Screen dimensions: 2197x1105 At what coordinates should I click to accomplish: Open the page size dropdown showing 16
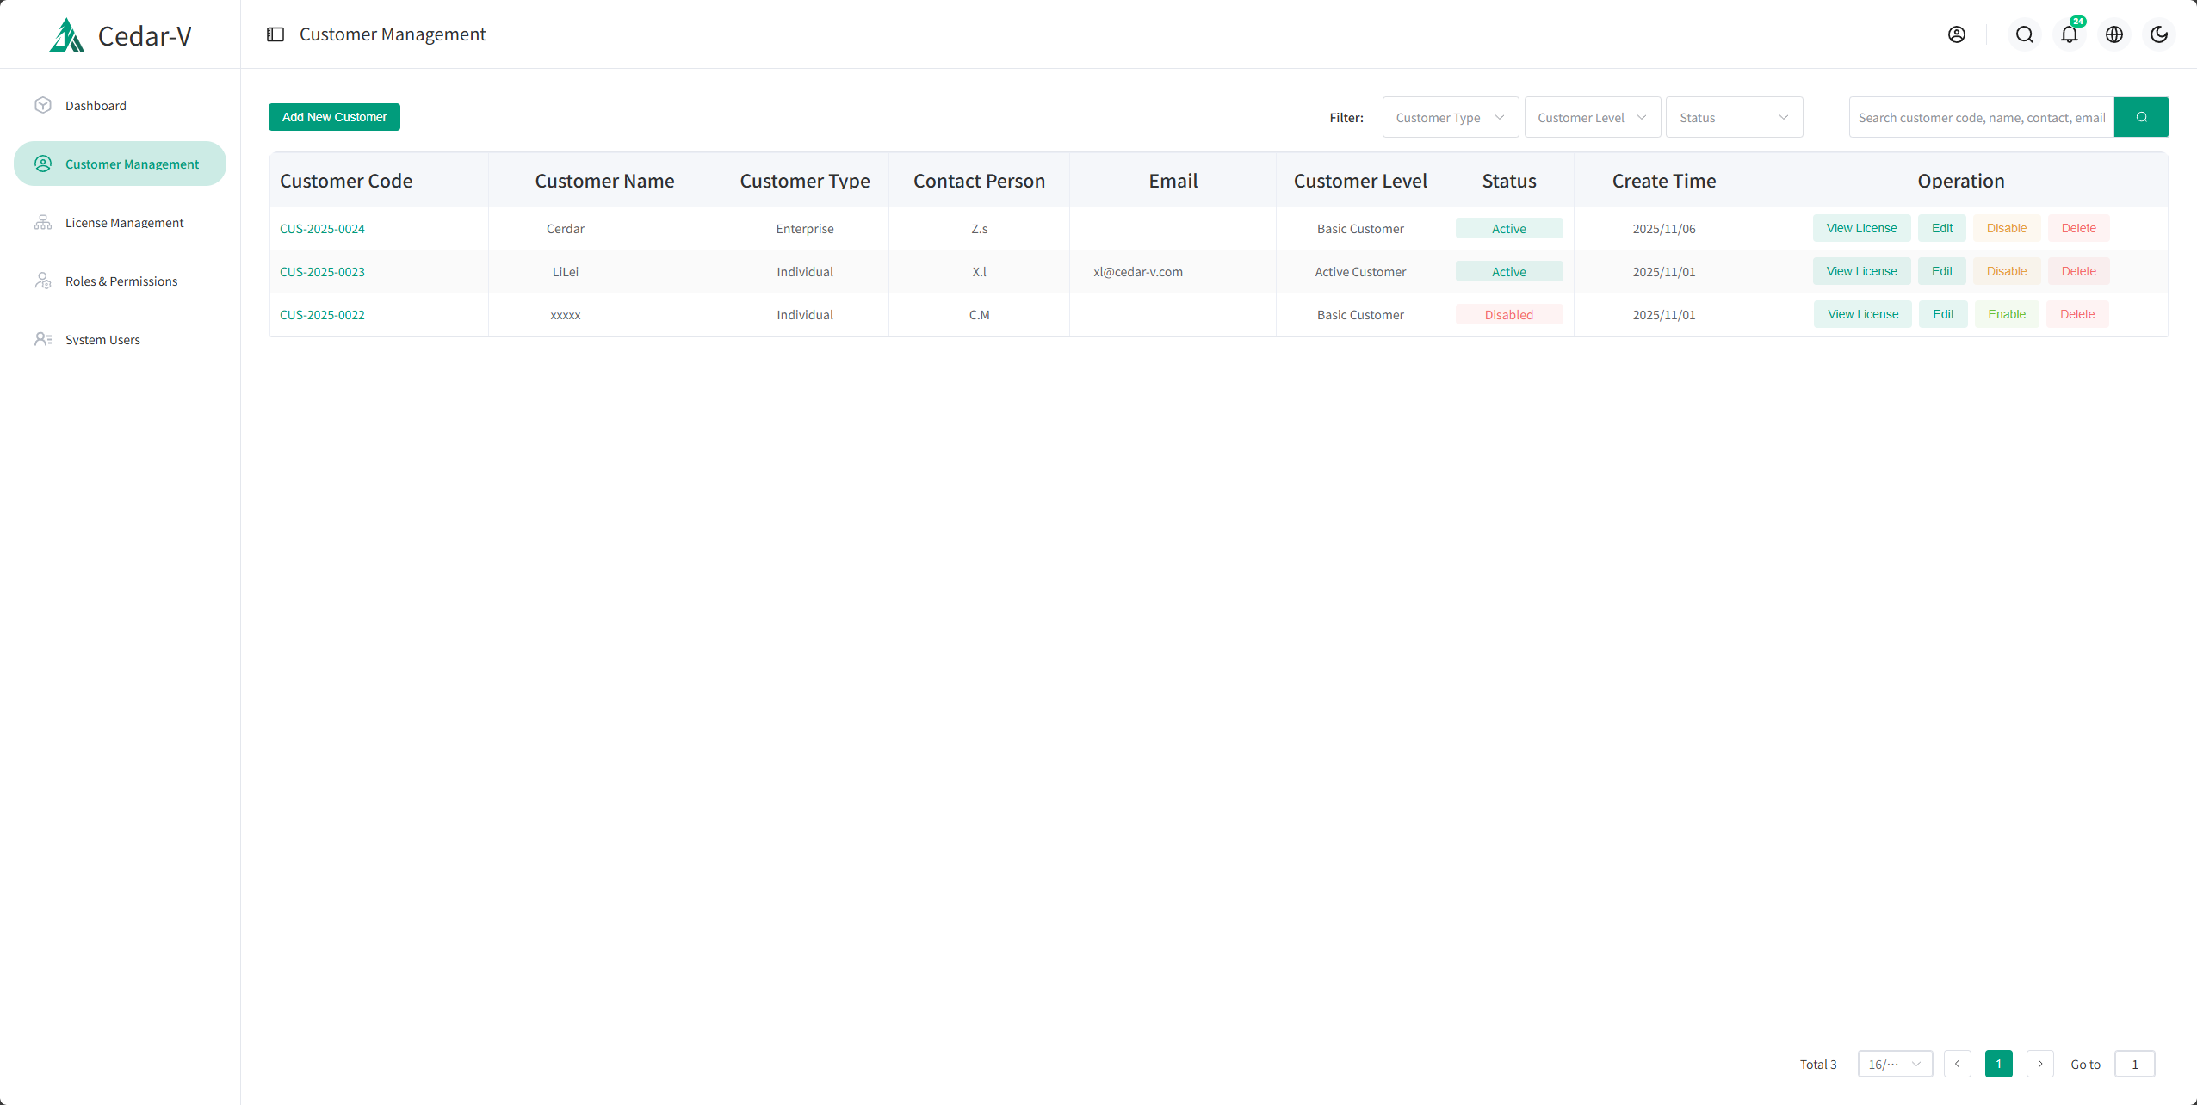click(x=1894, y=1064)
